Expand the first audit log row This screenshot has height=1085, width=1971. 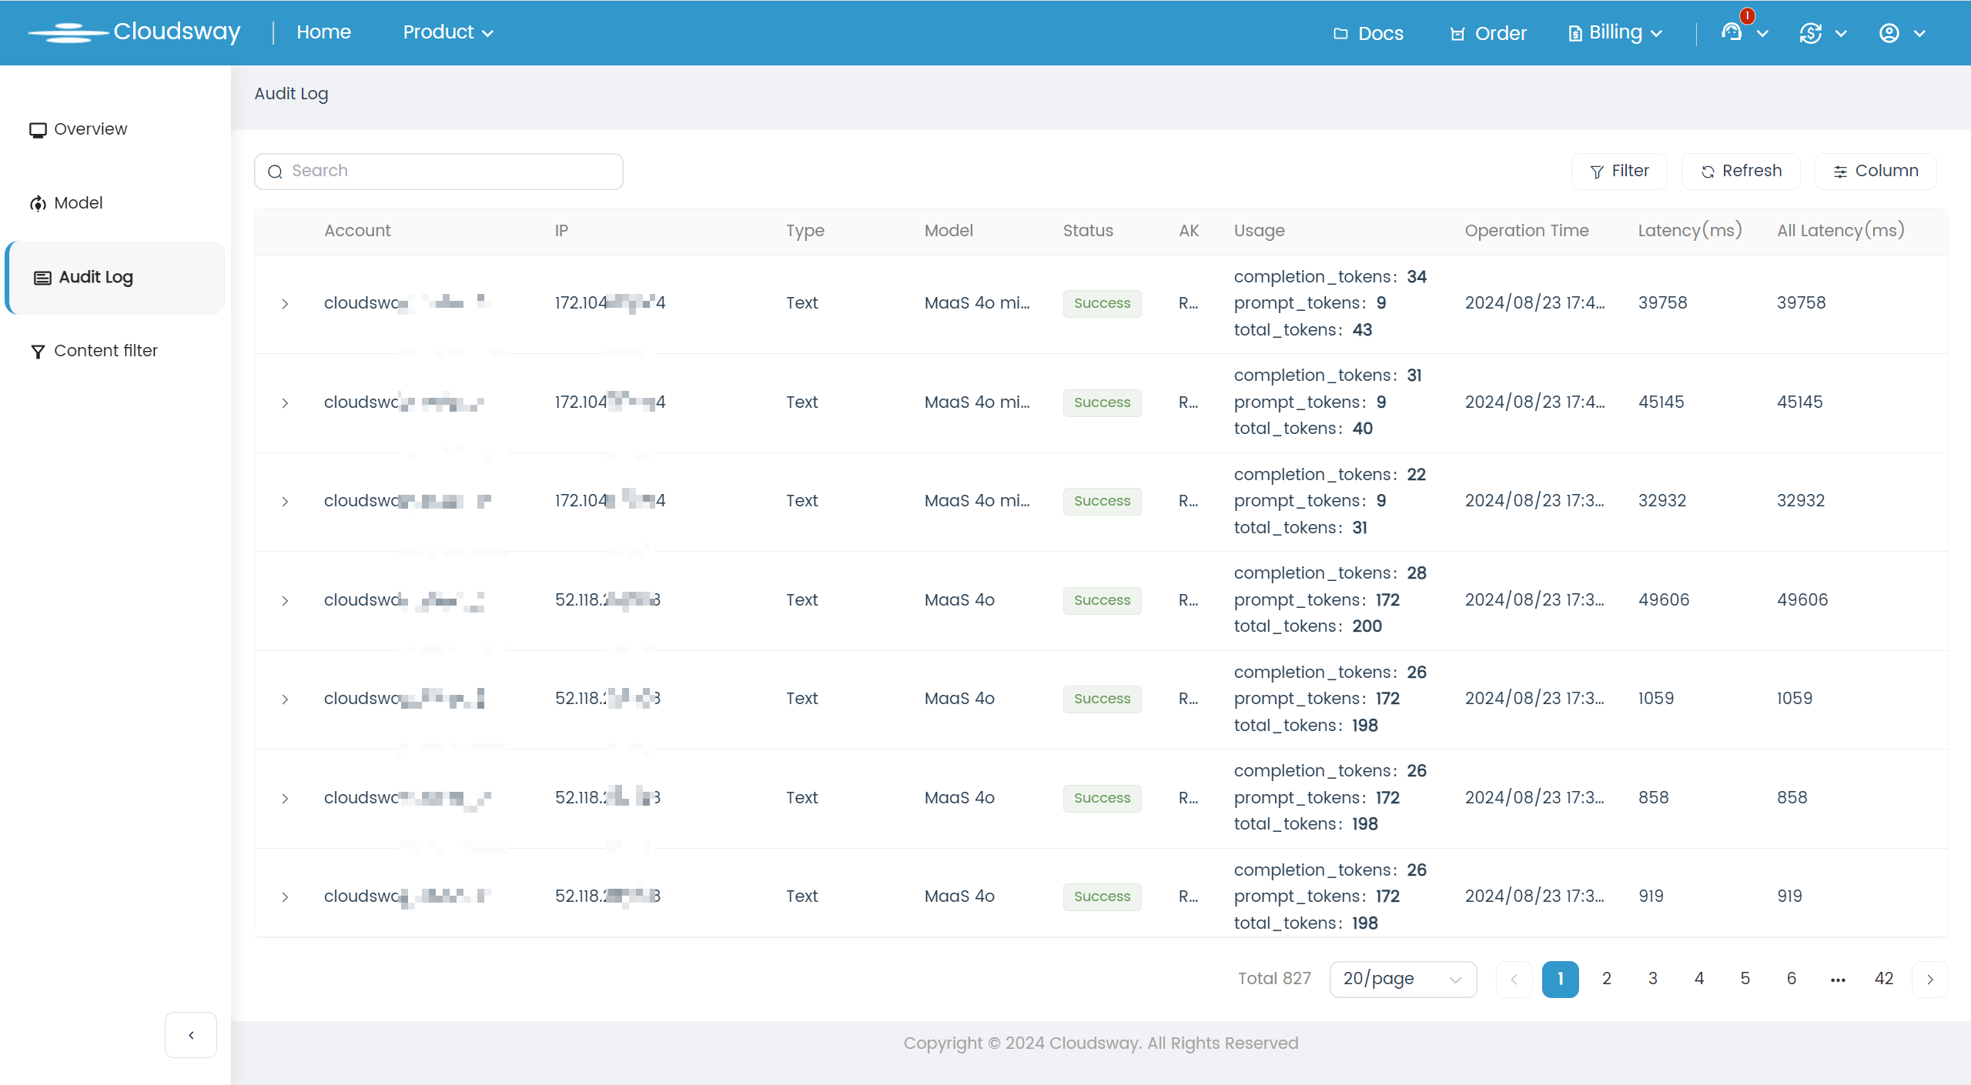tap(285, 304)
